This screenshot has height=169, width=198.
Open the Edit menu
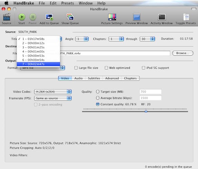53,3
